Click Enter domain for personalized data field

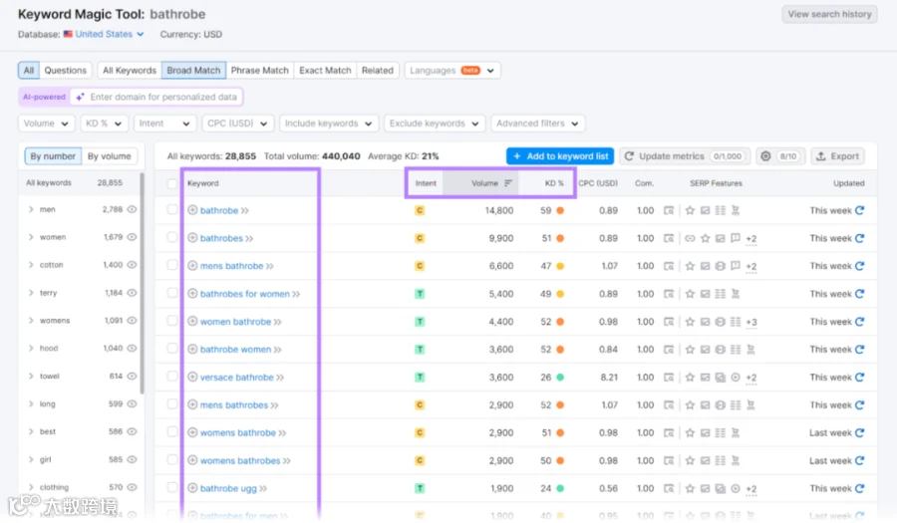156,97
